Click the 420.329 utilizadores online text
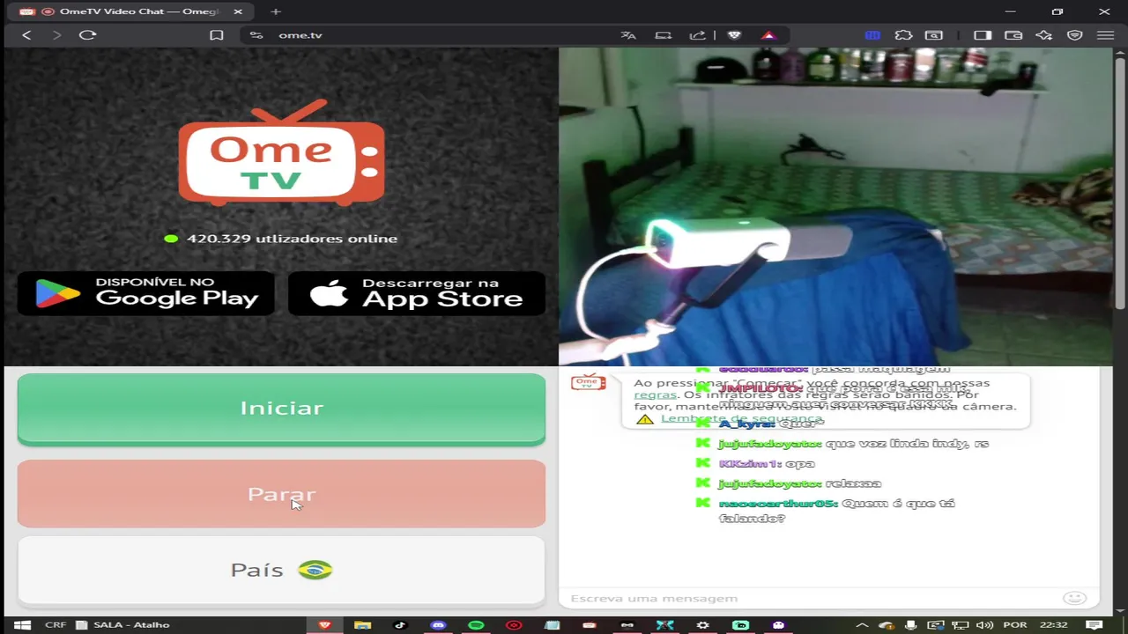Screen dimensions: 1128x634 [292, 239]
